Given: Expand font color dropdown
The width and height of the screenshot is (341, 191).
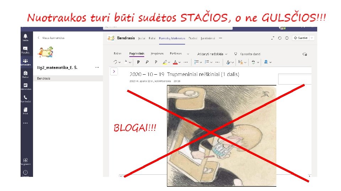Looking at the screenshot, I should pyautogui.click(x=179, y=62).
